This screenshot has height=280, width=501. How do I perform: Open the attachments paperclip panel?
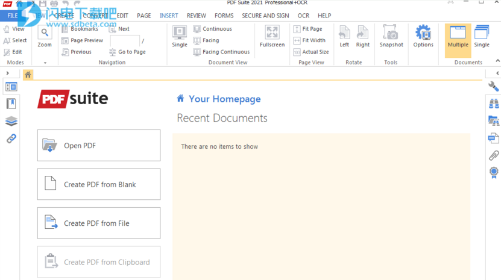(x=494, y=155)
